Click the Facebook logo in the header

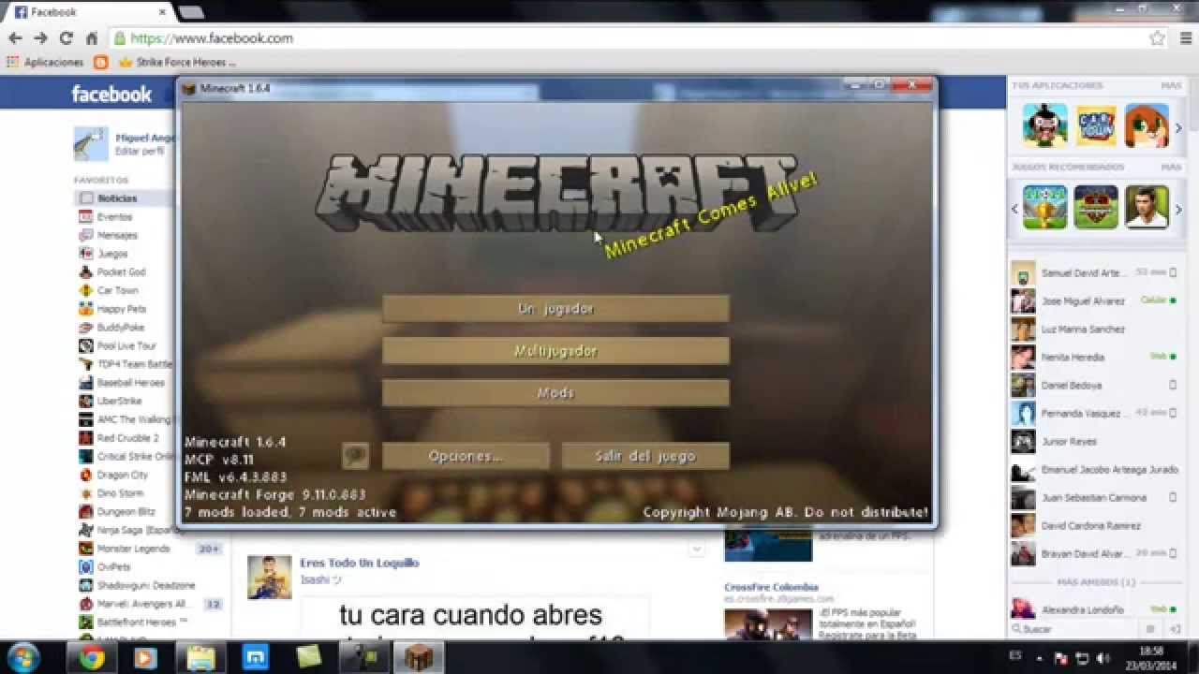pos(111,94)
